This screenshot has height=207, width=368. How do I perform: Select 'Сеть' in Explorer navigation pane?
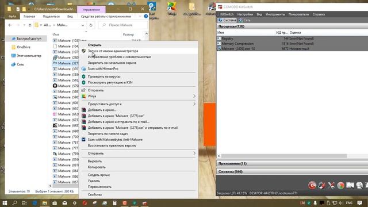tap(20, 64)
